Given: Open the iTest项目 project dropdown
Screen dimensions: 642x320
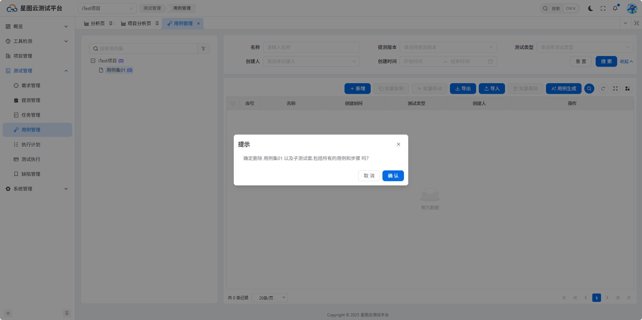Looking at the screenshot, I should point(107,8).
